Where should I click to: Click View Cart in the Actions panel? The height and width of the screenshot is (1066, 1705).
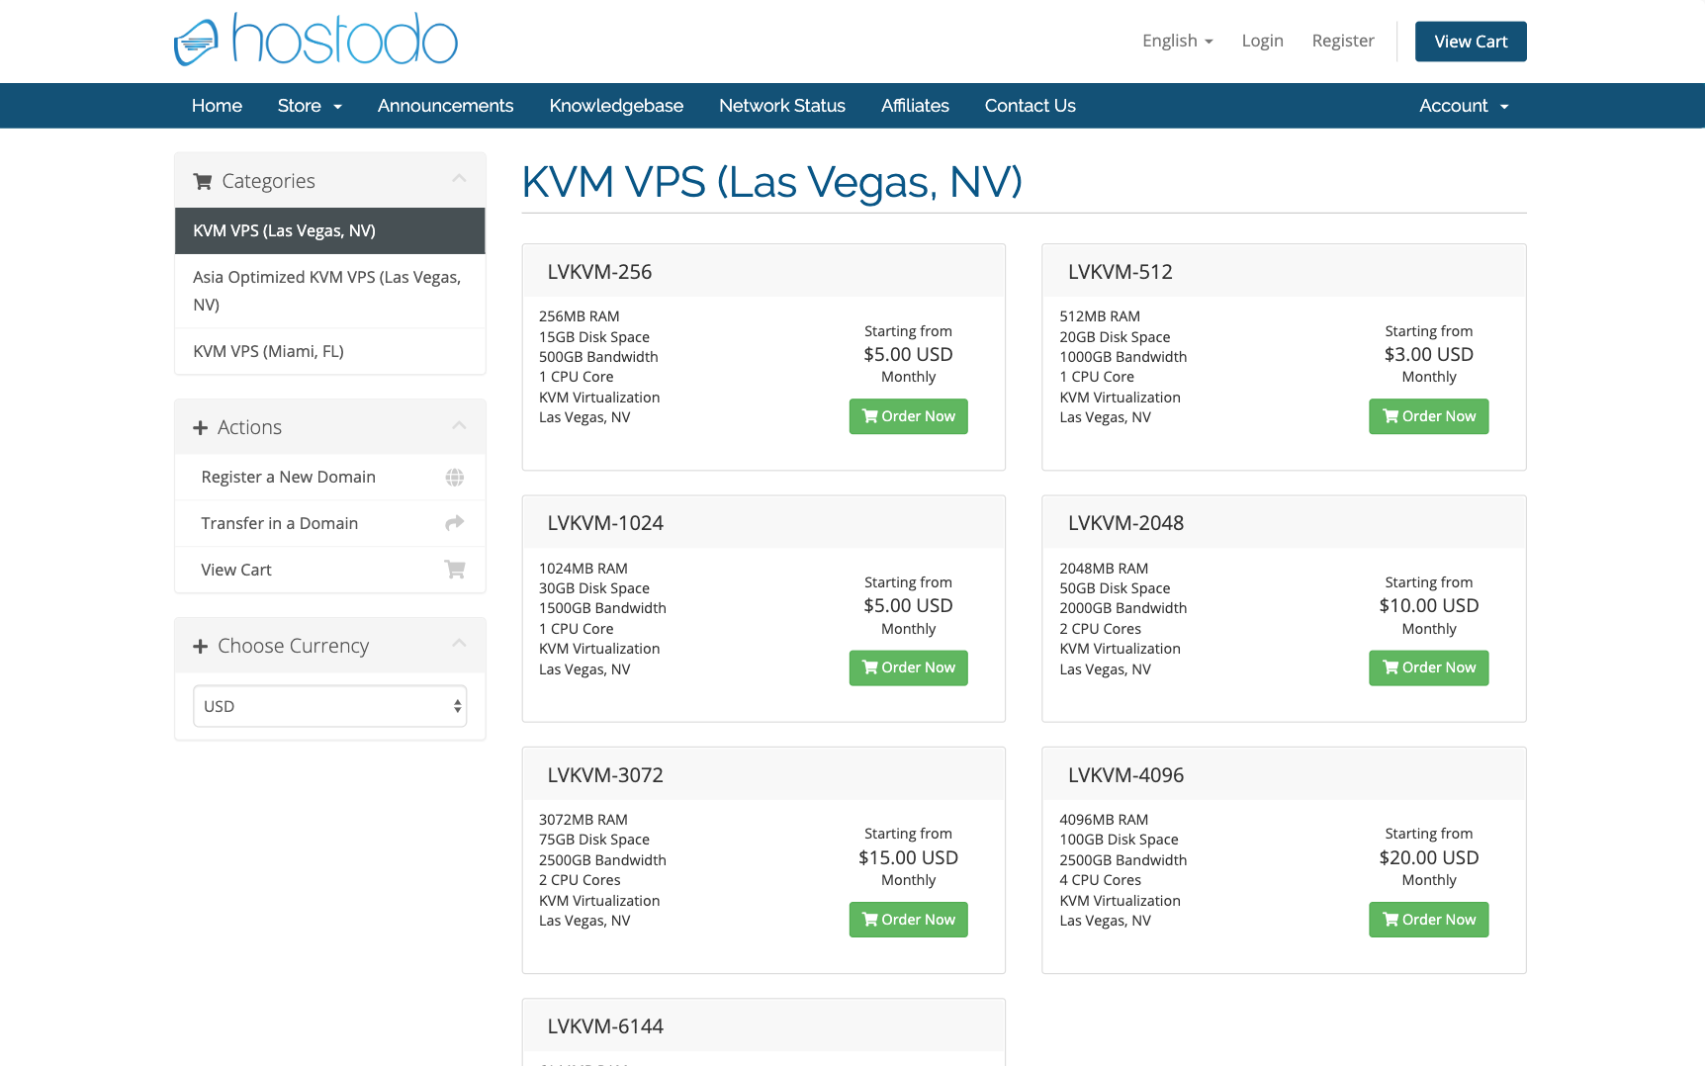click(330, 570)
